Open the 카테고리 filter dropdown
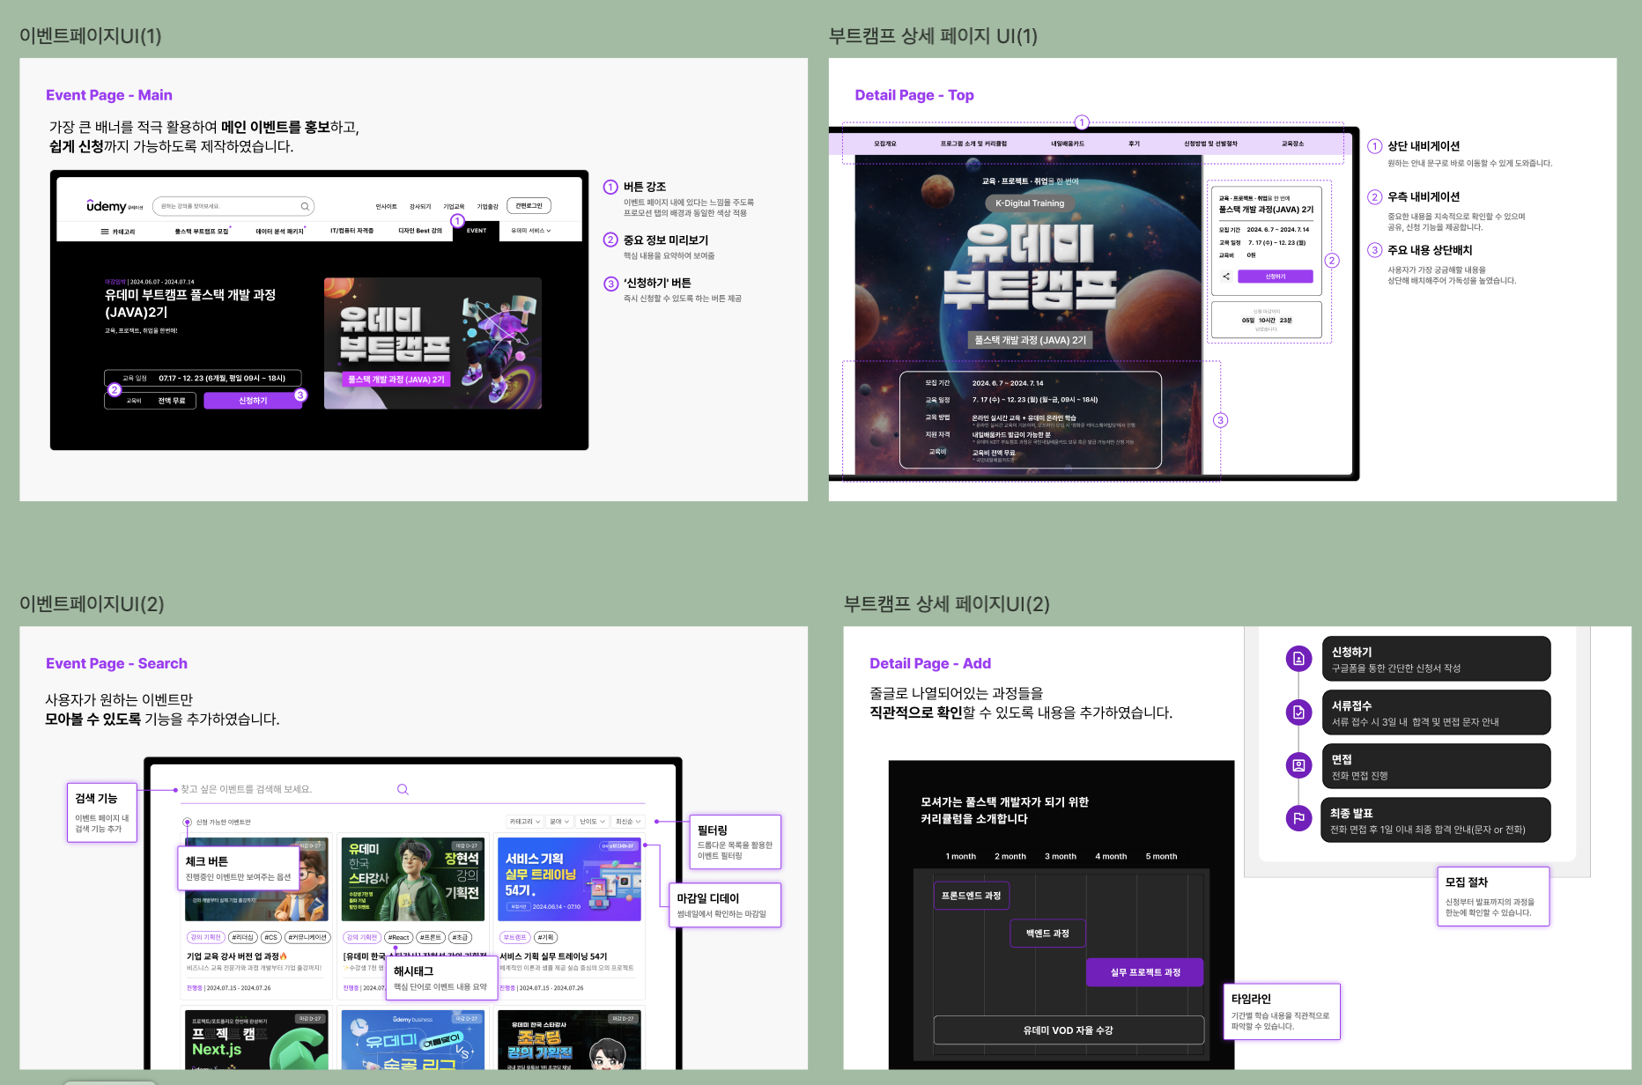 [524, 822]
